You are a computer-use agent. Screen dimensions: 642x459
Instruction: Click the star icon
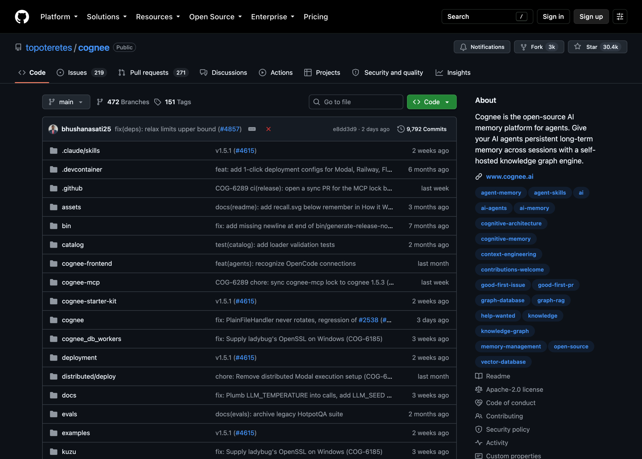578,47
